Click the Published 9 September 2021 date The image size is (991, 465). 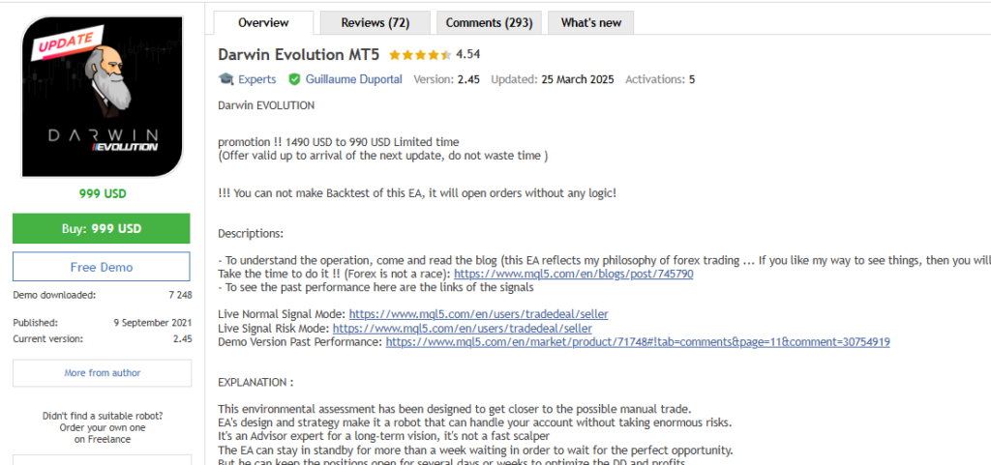point(153,323)
